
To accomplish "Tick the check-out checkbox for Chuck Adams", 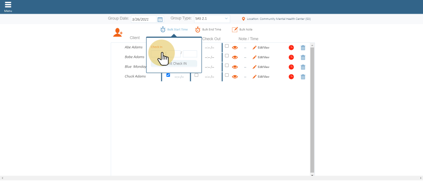I will click(197, 75).
